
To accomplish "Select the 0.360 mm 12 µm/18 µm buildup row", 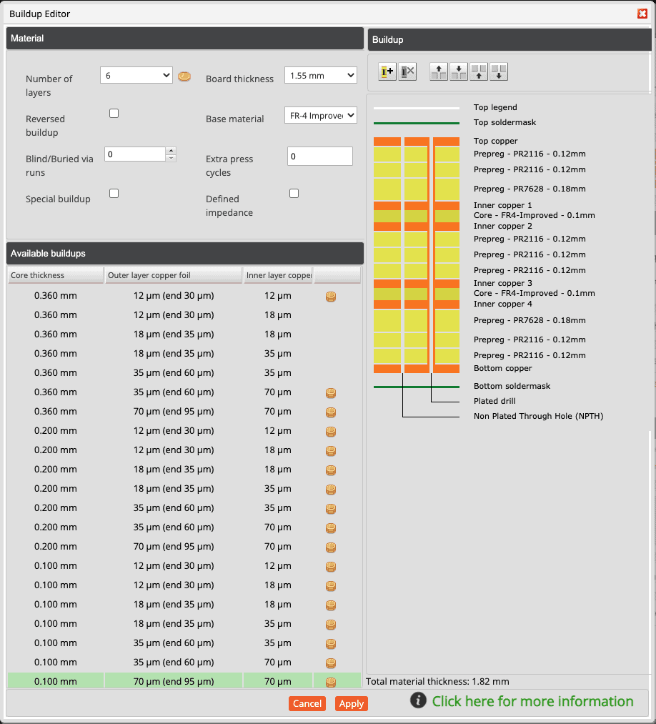I will click(184, 315).
